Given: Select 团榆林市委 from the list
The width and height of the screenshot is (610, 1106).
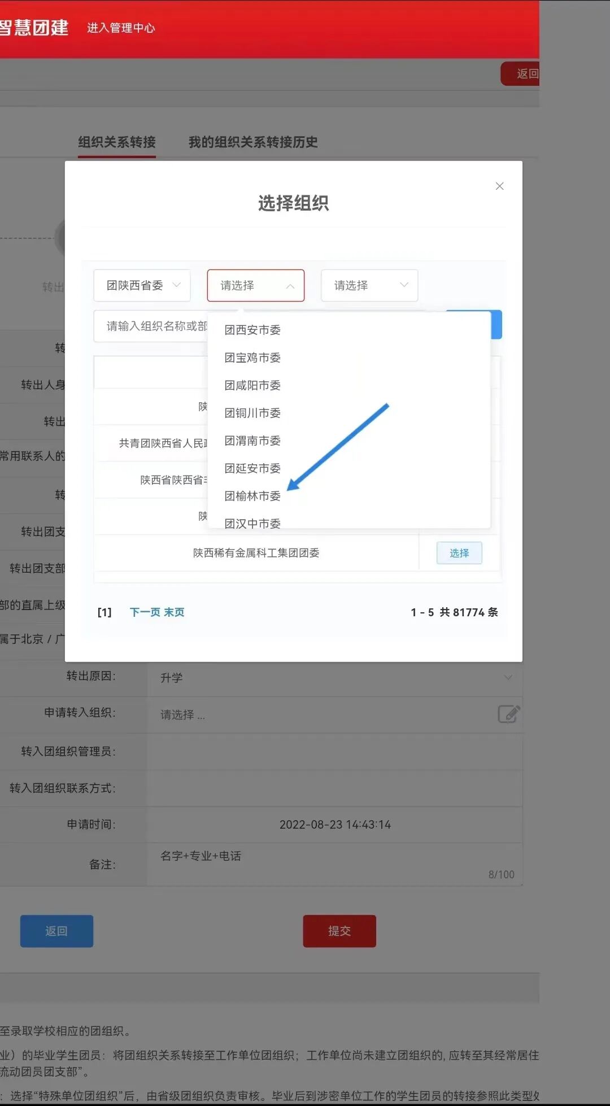Looking at the screenshot, I should [x=252, y=496].
